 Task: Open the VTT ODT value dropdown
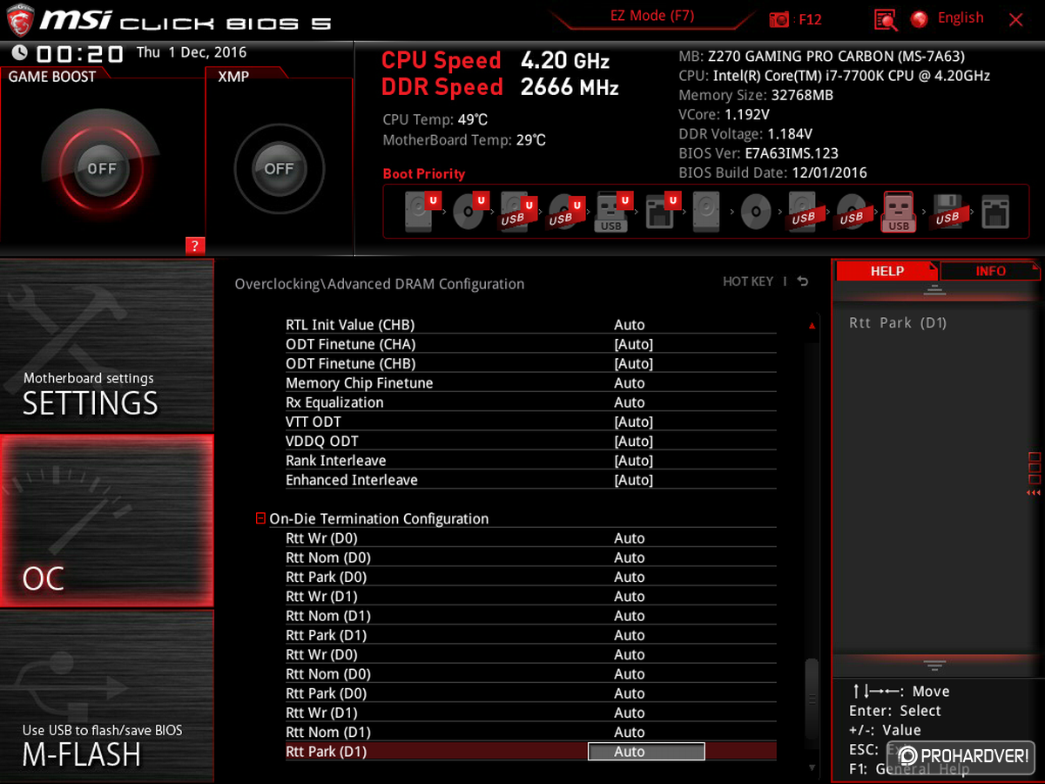[x=634, y=422]
